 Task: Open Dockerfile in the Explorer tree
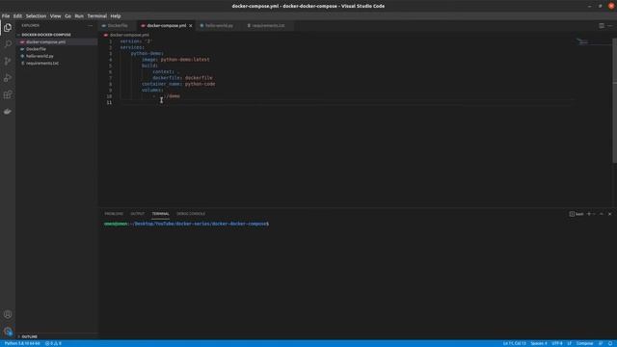[36, 49]
